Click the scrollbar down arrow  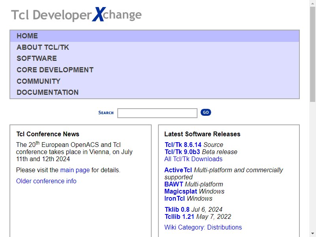[312, 234]
